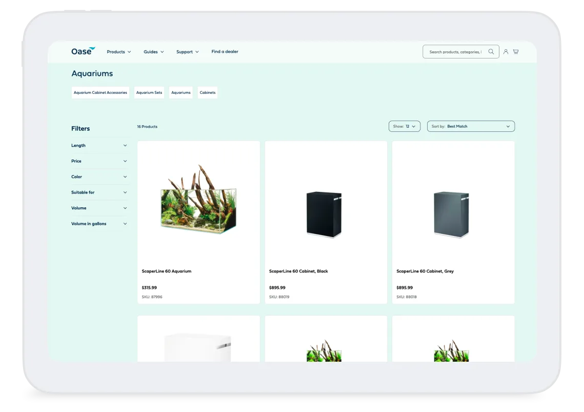Screen dimensions: 584x412
Task: Click the SKU: 87996 text
Action: click(x=152, y=297)
